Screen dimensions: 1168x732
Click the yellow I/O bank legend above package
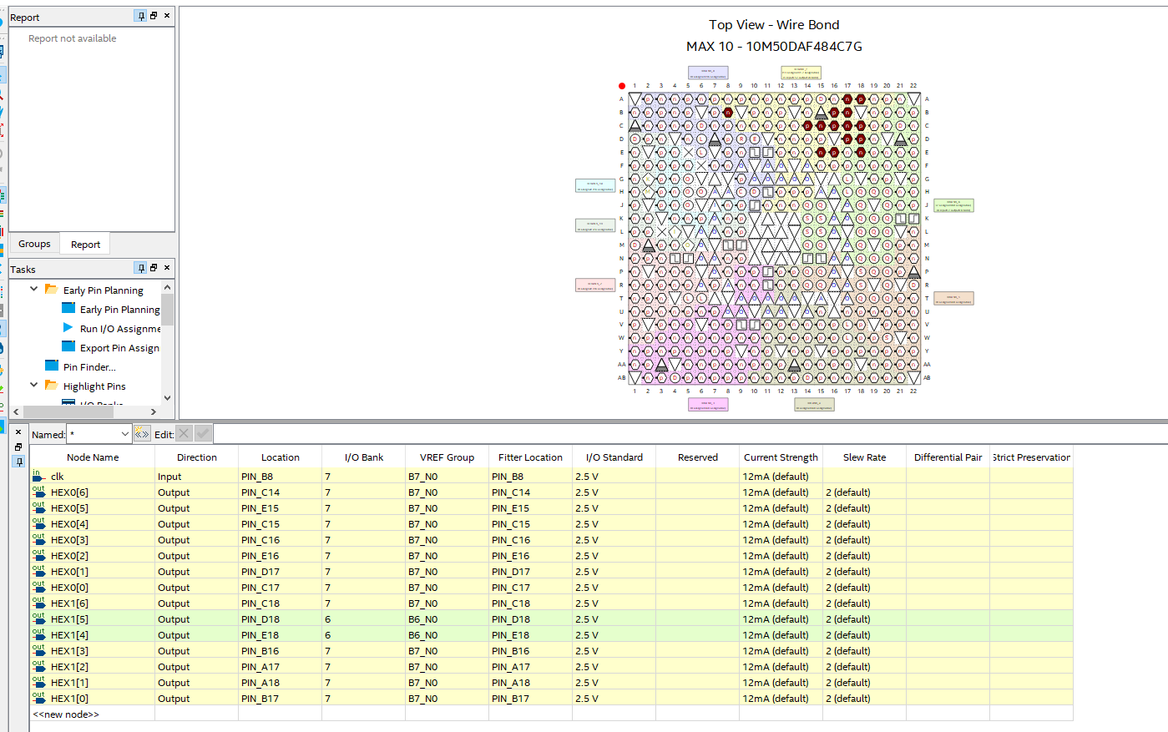pyautogui.click(x=801, y=73)
